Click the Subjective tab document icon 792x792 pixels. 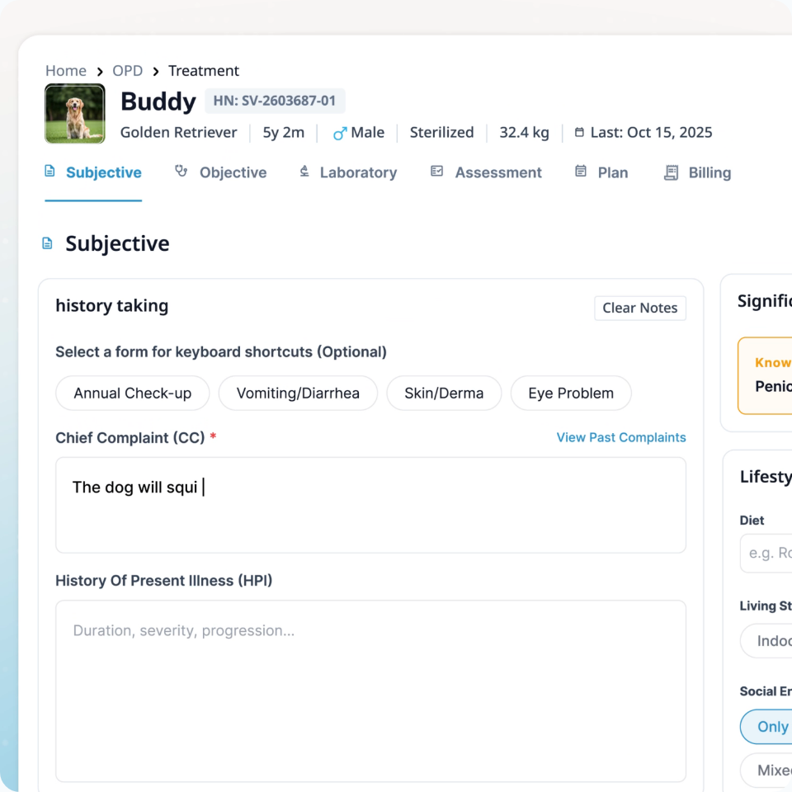[49, 172]
